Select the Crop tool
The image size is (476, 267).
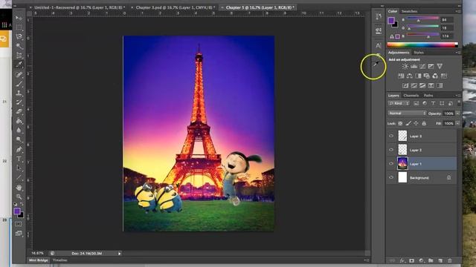tap(19, 56)
